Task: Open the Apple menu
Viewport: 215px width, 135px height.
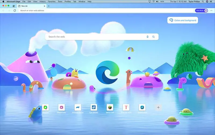Action: click(x=3, y=2)
